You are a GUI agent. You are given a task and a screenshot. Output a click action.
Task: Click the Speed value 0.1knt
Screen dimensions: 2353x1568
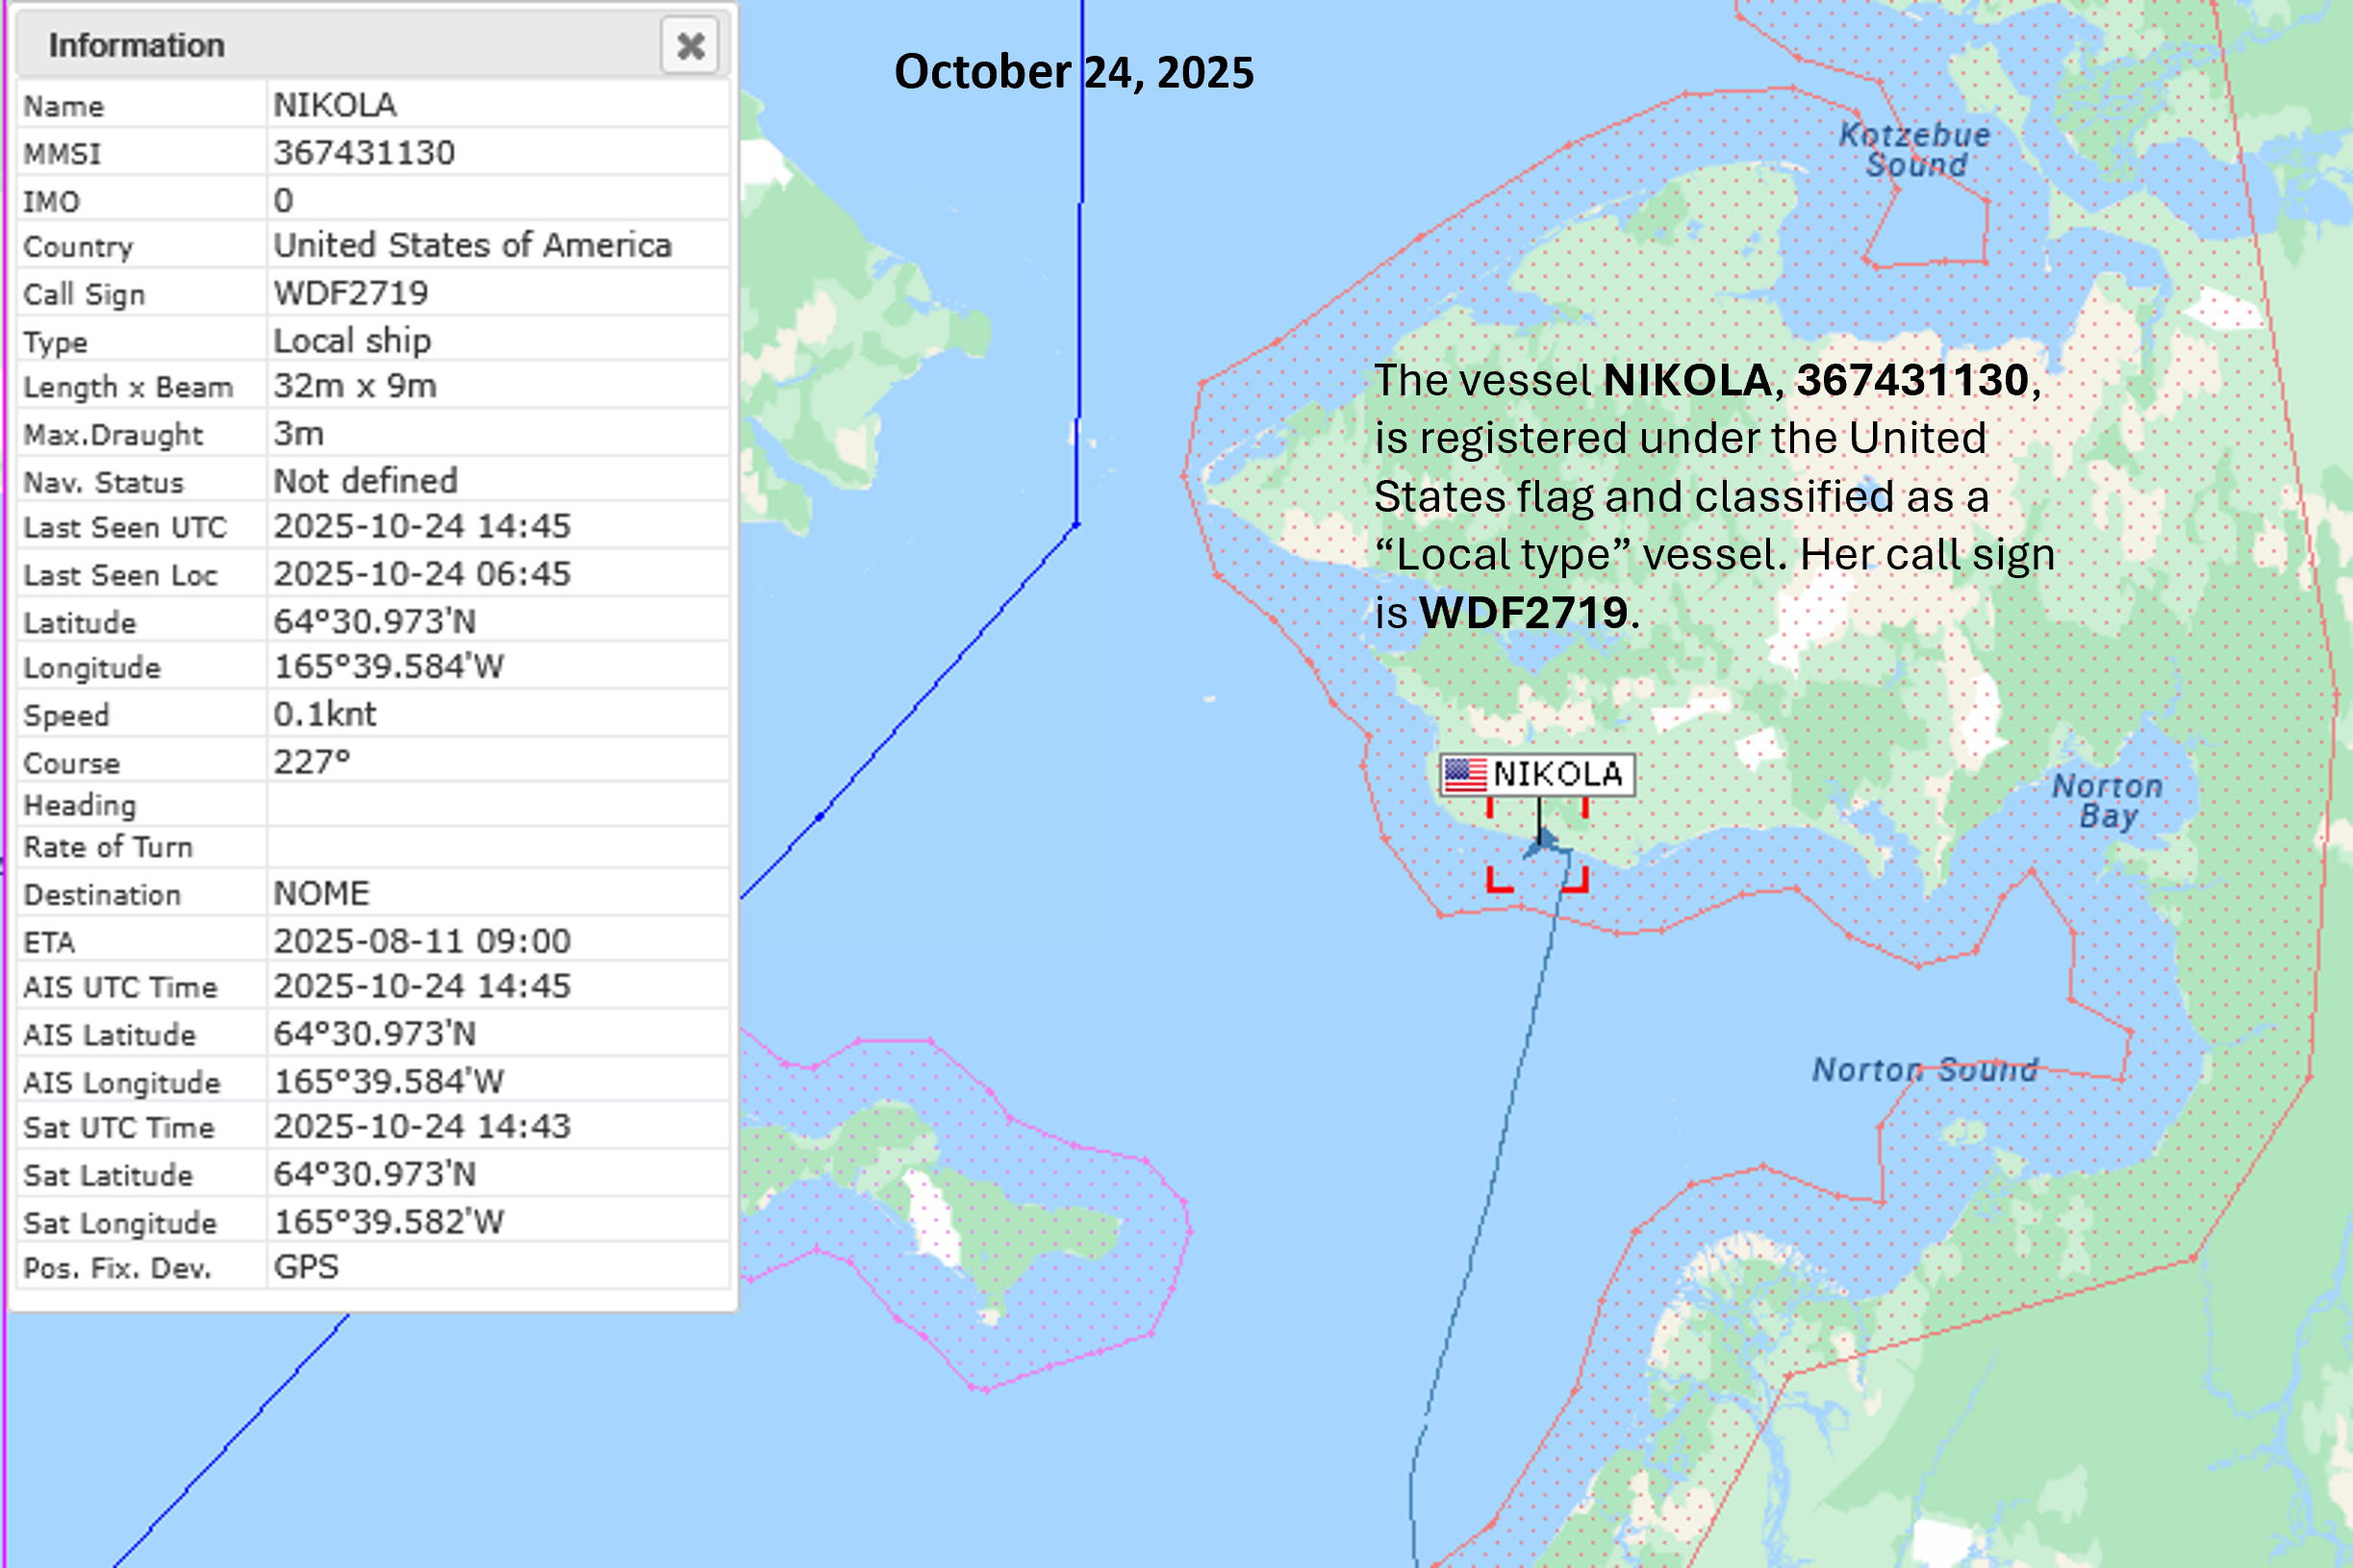pyautogui.click(x=325, y=714)
